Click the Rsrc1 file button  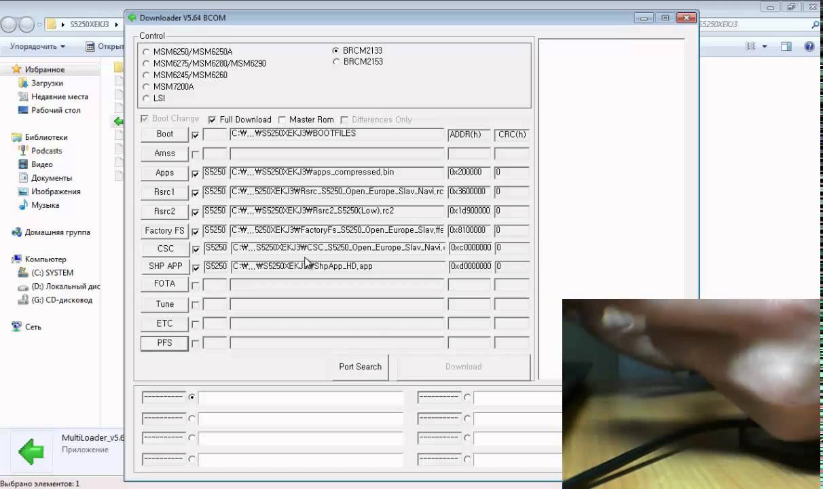tap(164, 192)
